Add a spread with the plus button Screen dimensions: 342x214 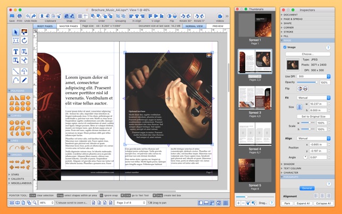(239, 203)
